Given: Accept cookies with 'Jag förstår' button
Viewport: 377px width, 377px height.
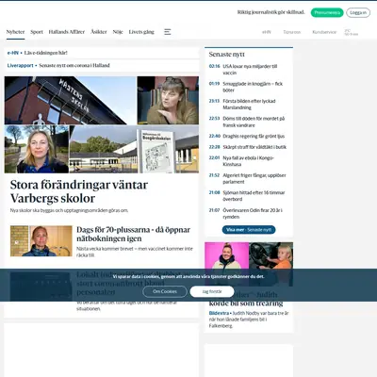Looking at the screenshot, I should (x=212, y=291).
